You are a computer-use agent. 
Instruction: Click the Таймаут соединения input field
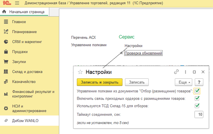coord(199,115)
